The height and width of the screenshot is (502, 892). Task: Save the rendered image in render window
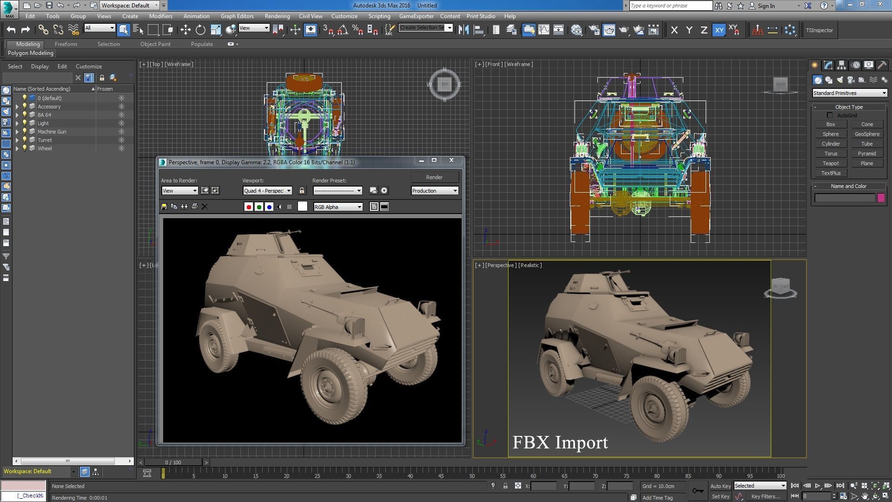(164, 207)
